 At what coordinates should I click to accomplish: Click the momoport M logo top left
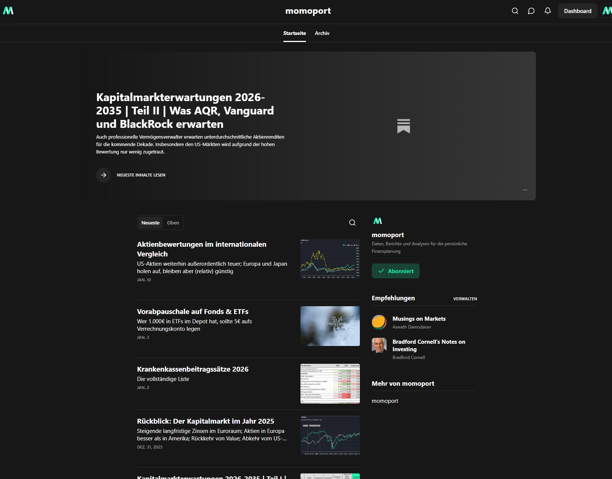coord(8,11)
